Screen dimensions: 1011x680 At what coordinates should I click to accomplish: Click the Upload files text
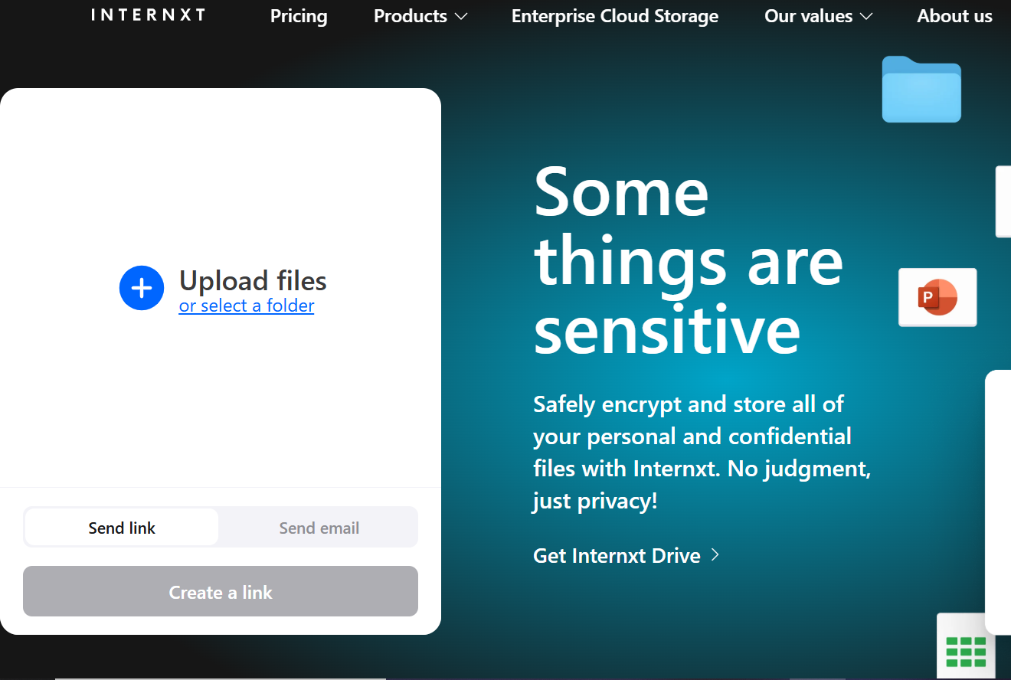(253, 281)
